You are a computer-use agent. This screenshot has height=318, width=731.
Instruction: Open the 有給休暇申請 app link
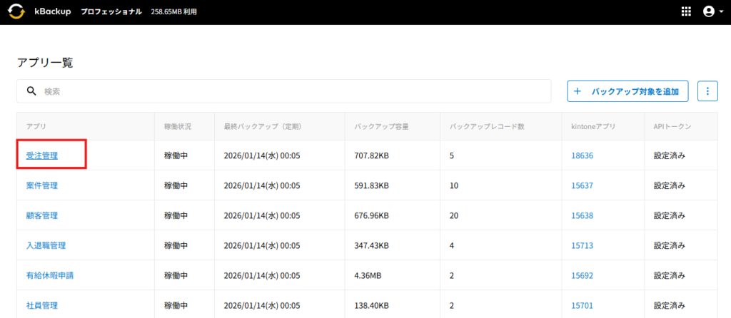50,275
